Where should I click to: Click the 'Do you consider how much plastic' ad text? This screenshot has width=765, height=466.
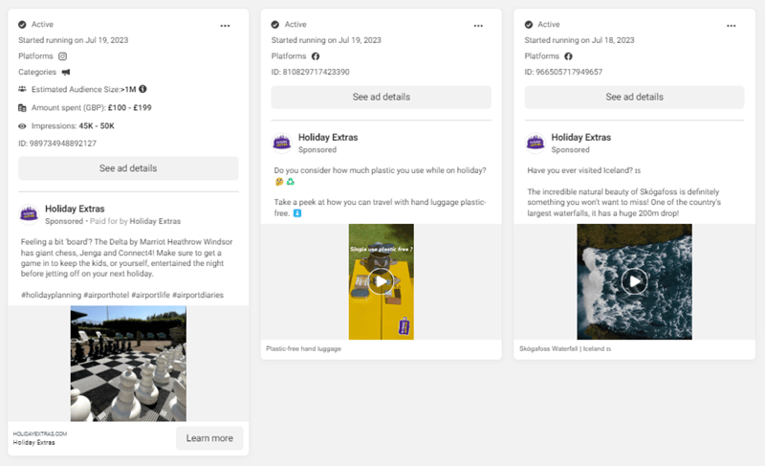click(380, 170)
